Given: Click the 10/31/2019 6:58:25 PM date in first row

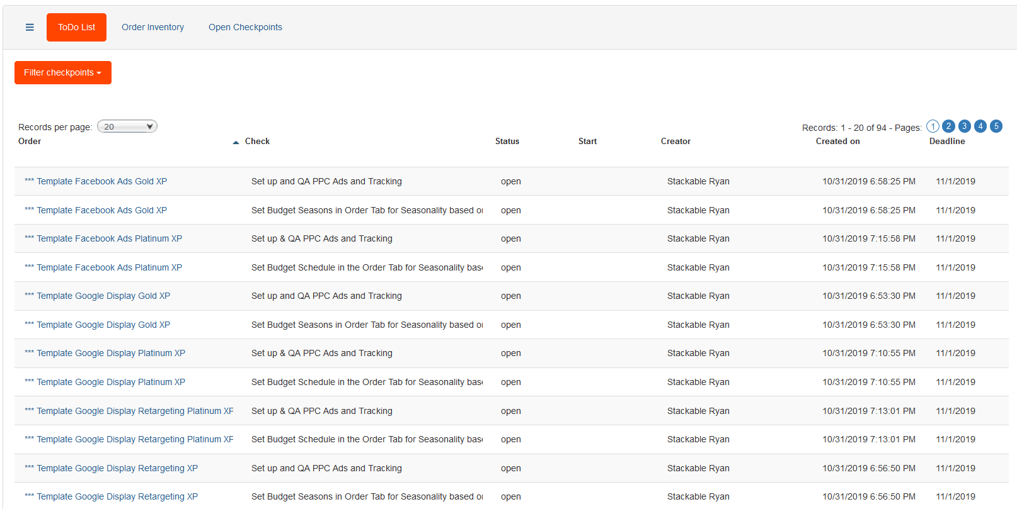Looking at the screenshot, I should [x=869, y=181].
